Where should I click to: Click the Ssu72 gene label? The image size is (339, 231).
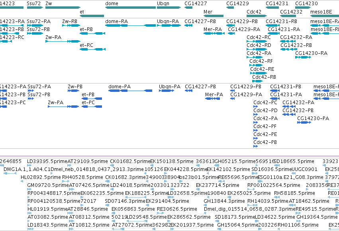[x=33, y=4]
